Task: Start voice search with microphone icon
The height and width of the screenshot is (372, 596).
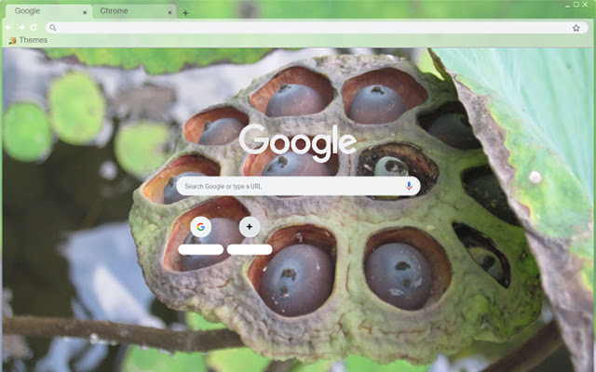Action: pyautogui.click(x=409, y=186)
